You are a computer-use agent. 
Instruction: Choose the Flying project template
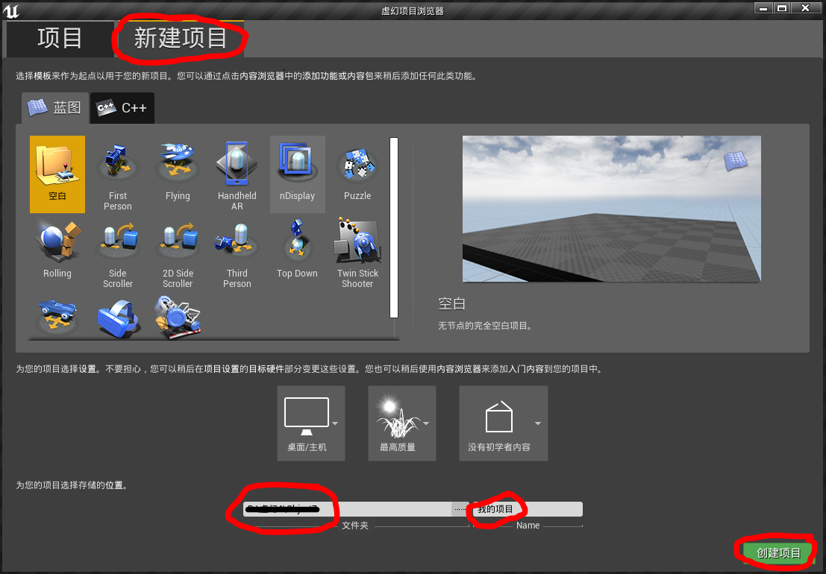177,168
